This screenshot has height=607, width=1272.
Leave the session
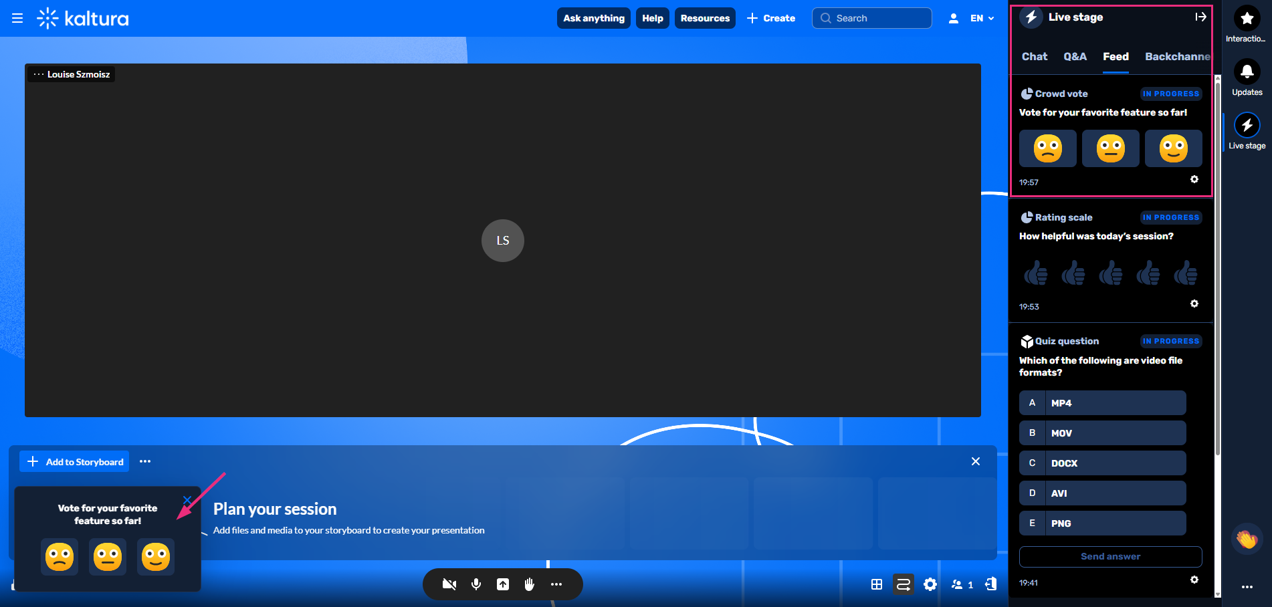tap(990, 584)
